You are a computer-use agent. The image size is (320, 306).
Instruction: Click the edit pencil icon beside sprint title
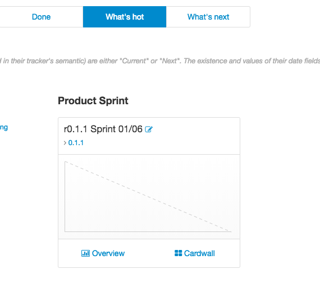pos(149,129)
